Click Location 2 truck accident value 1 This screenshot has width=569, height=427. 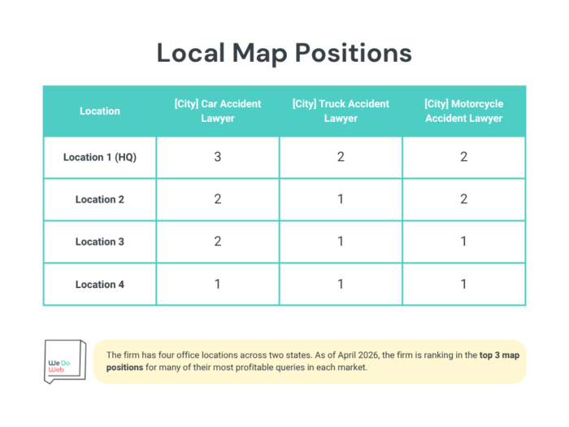click(341, 199)
